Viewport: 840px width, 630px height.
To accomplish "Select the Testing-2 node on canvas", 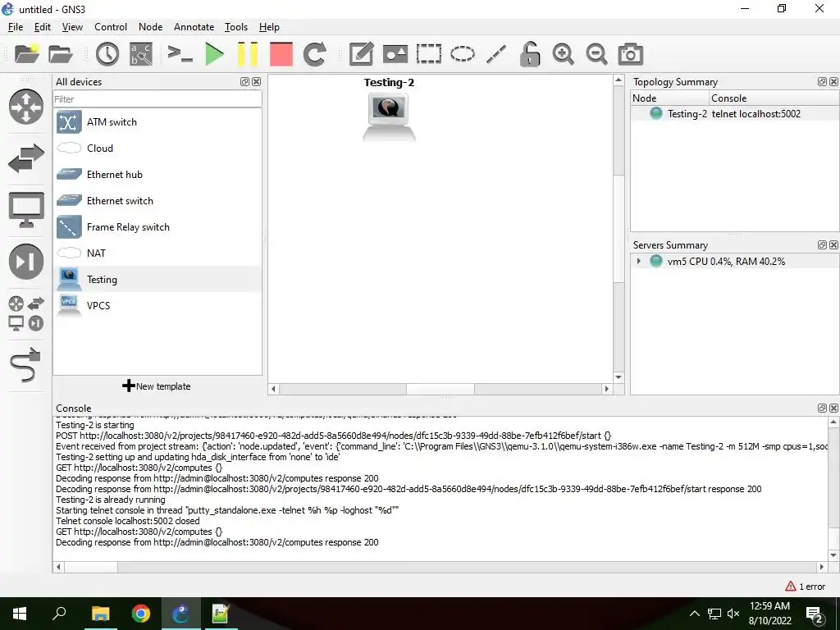I will [x=389, y=116].
